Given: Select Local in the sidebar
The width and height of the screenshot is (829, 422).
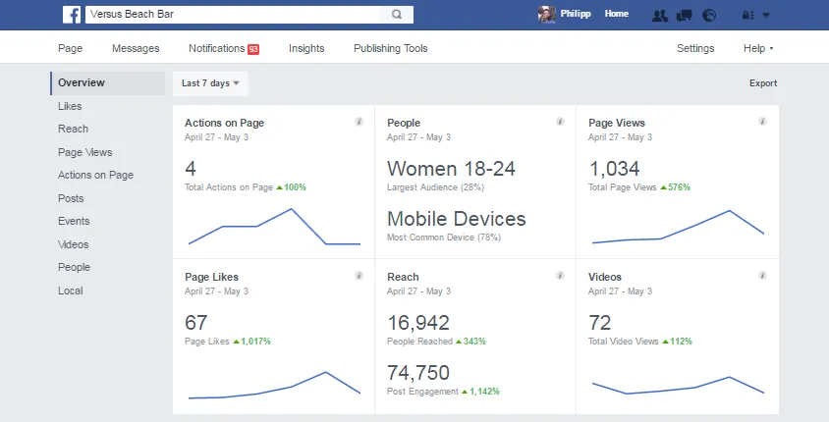Looking at the screenshot, I should 71,290.
